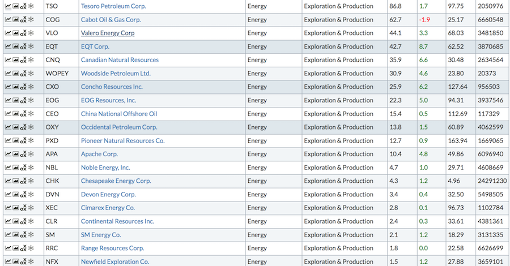Select the 127.64 price in CXO row
510x266 pixels.
458,87
